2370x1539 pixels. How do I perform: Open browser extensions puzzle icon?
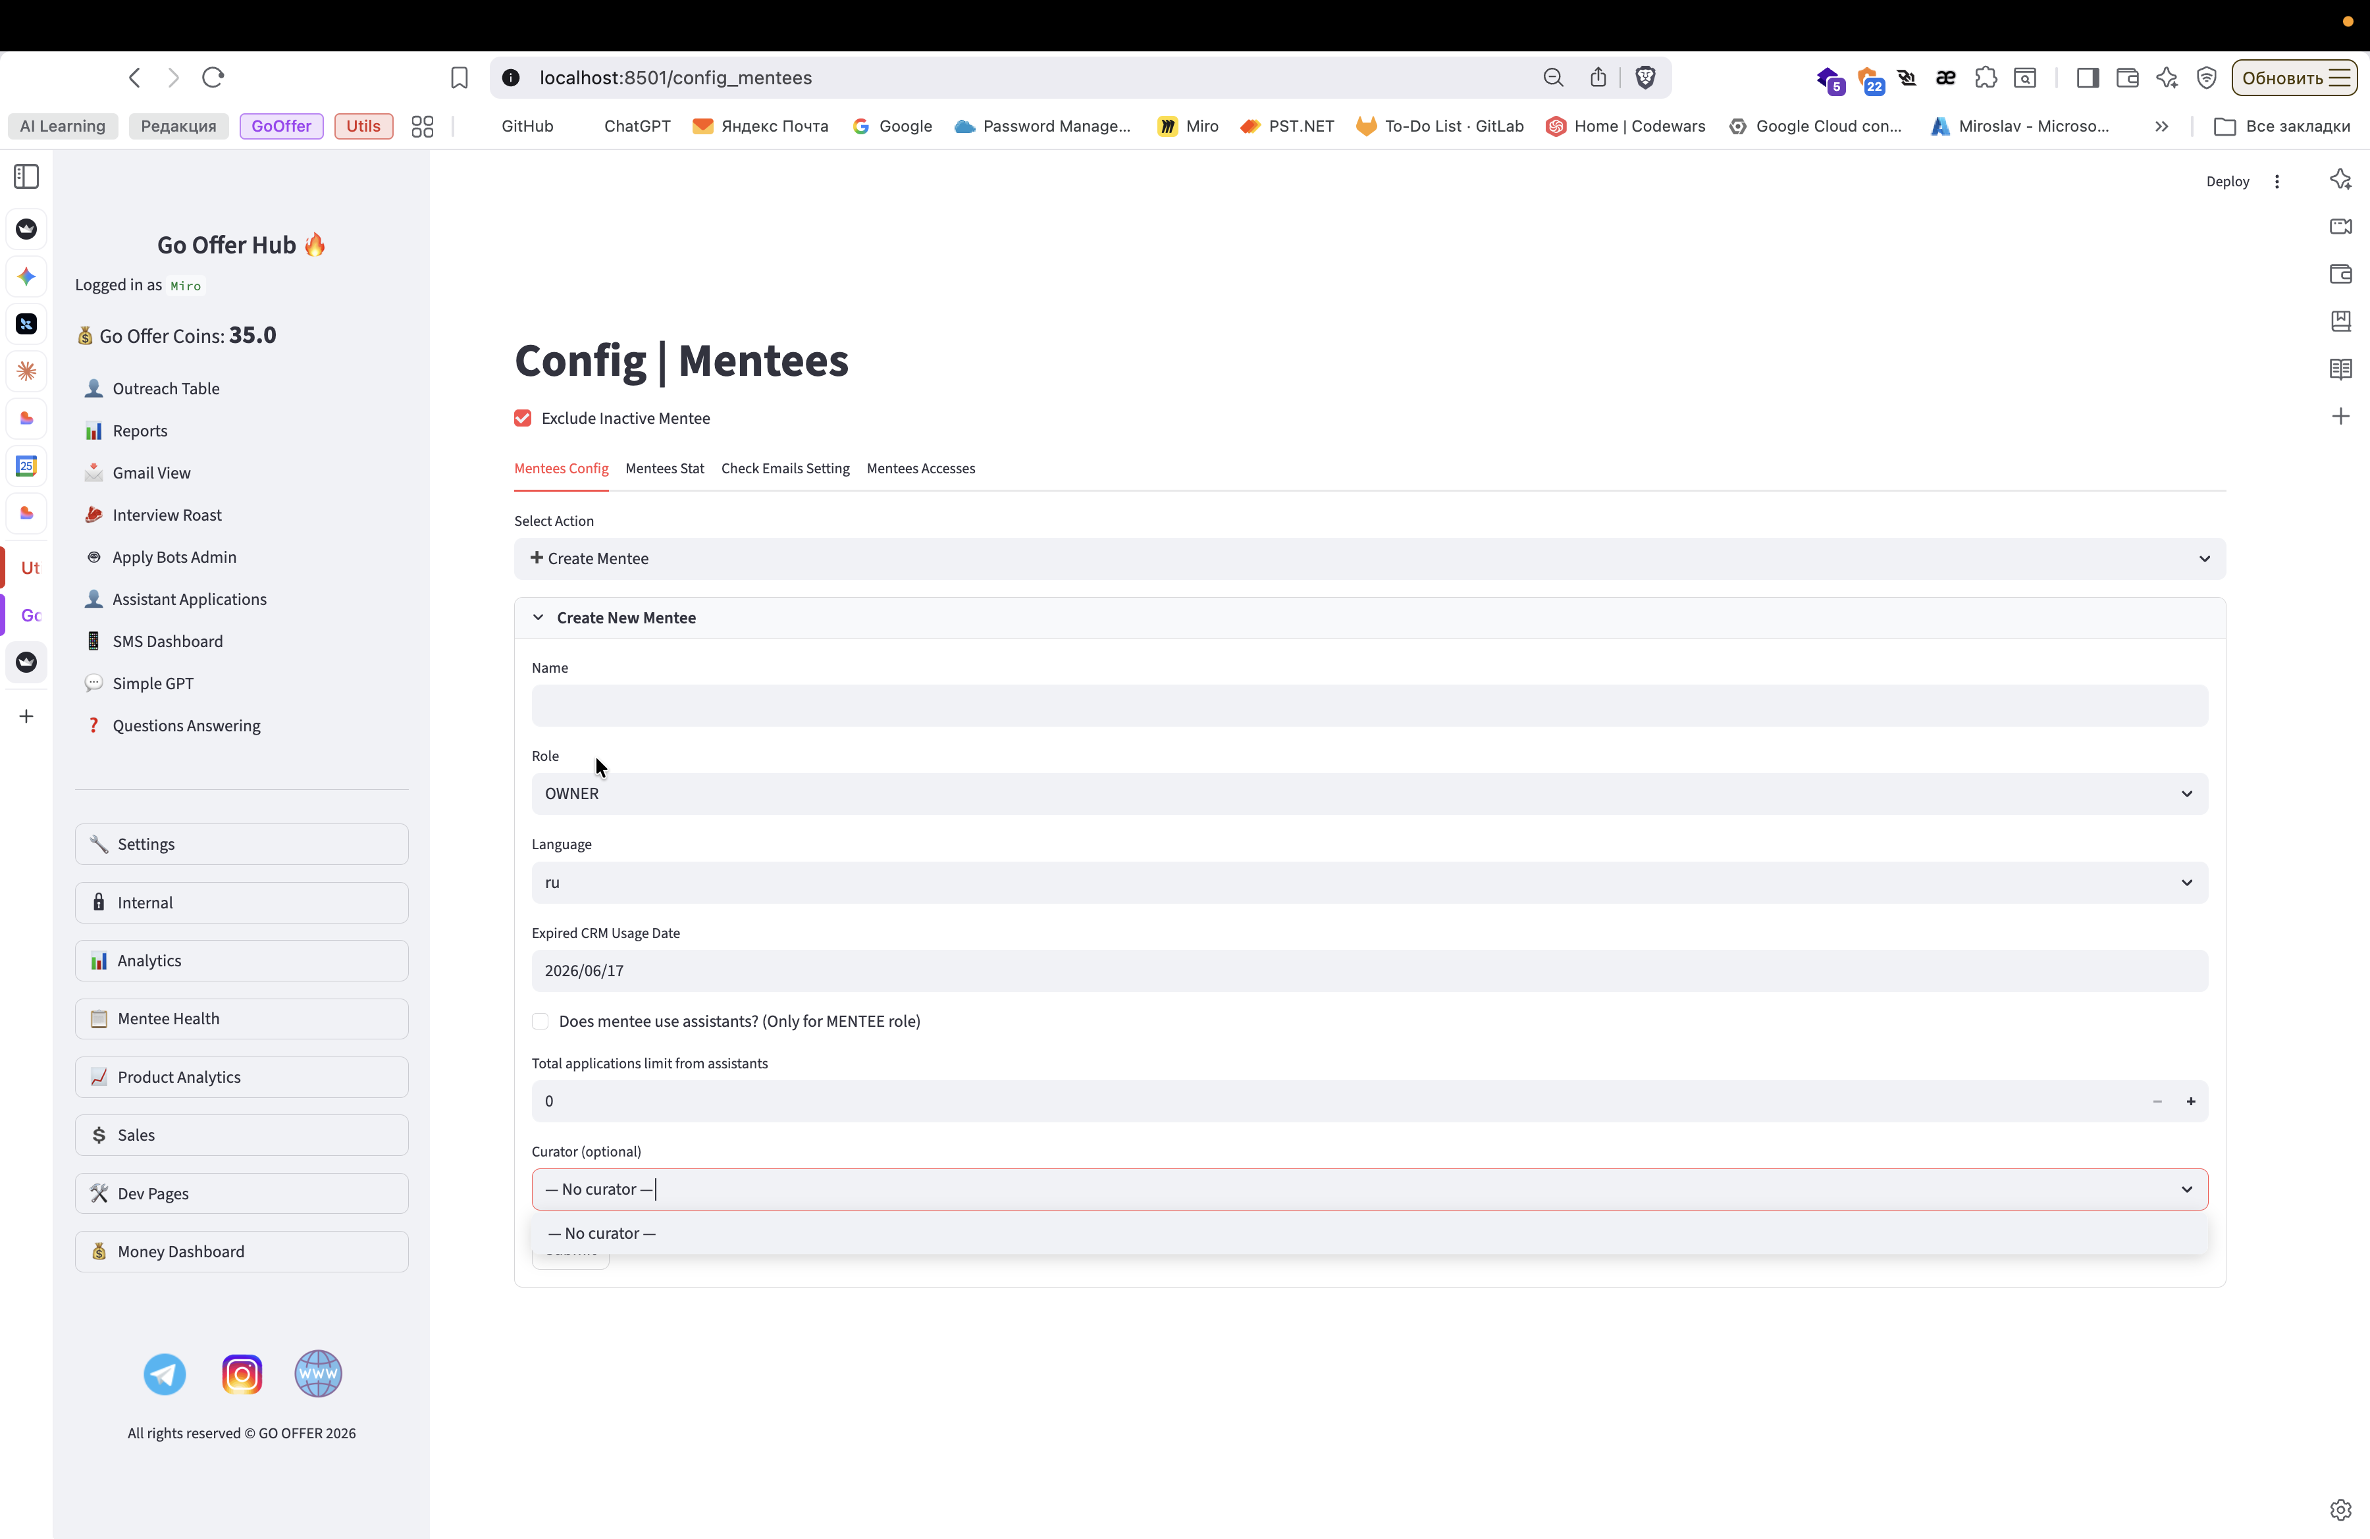tap(1986, 78)
